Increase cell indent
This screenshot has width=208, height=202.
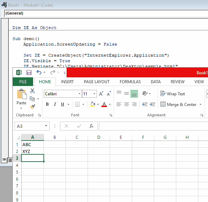152,104
